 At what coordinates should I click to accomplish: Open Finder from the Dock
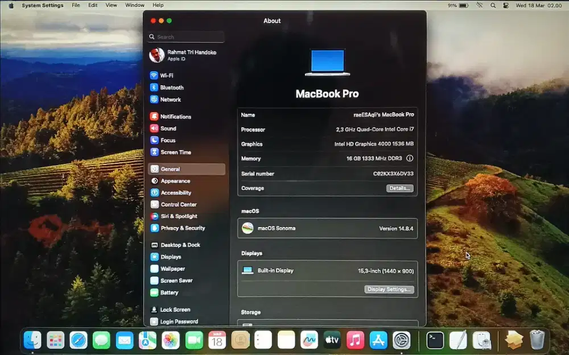click(32, 340)
